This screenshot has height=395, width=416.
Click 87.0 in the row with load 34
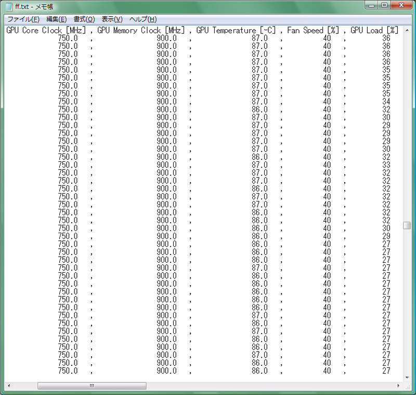tap(259, 101)
